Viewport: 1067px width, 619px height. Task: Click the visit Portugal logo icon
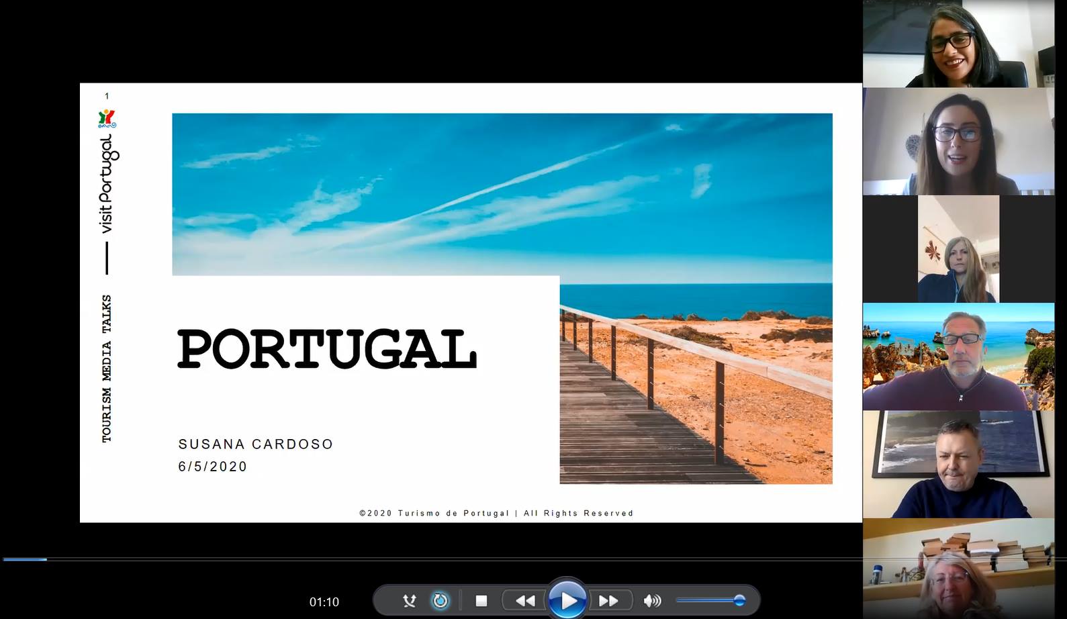pos(107,118)
